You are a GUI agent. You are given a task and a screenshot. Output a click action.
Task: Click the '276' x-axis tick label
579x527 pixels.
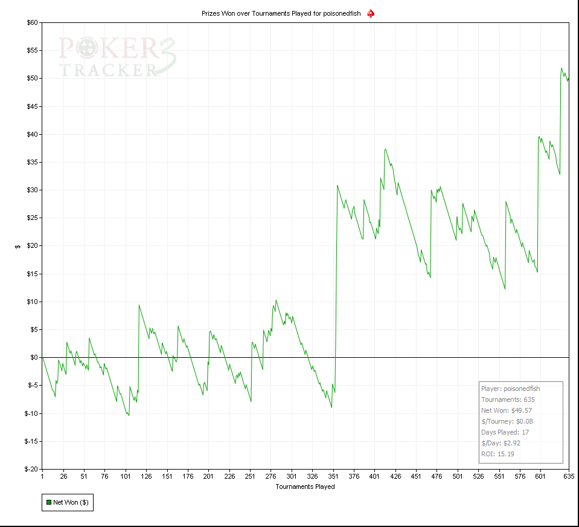270,476
